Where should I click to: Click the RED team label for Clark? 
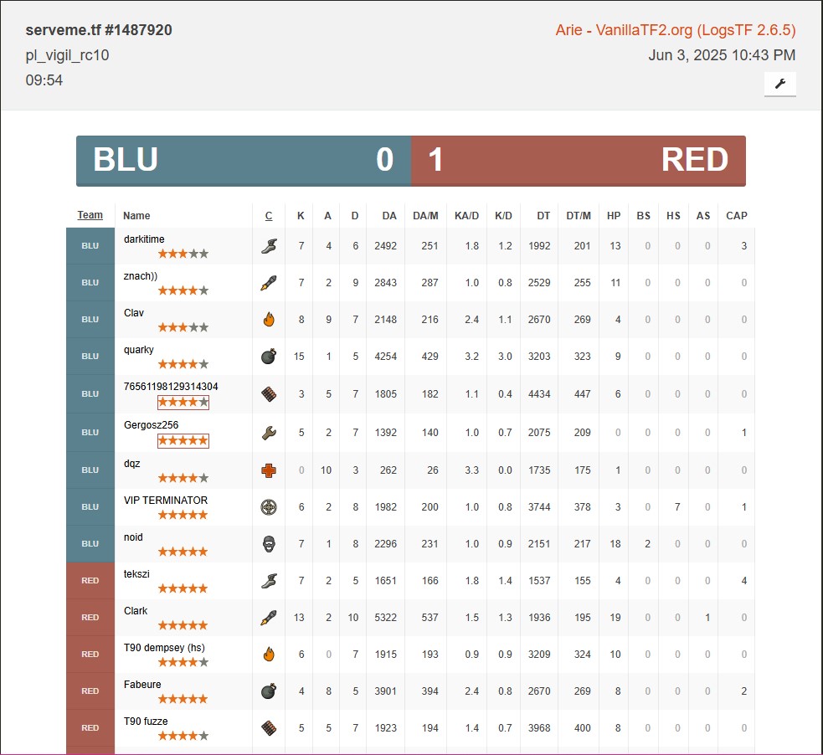[x=90, y=618]
